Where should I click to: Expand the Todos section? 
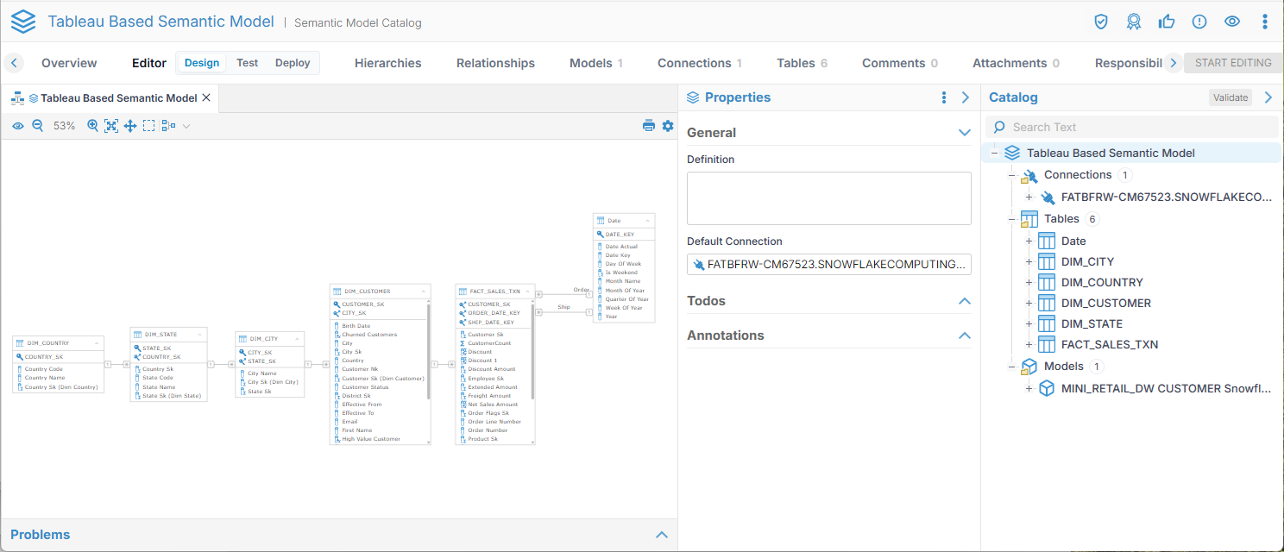click(x=965, y=301)
